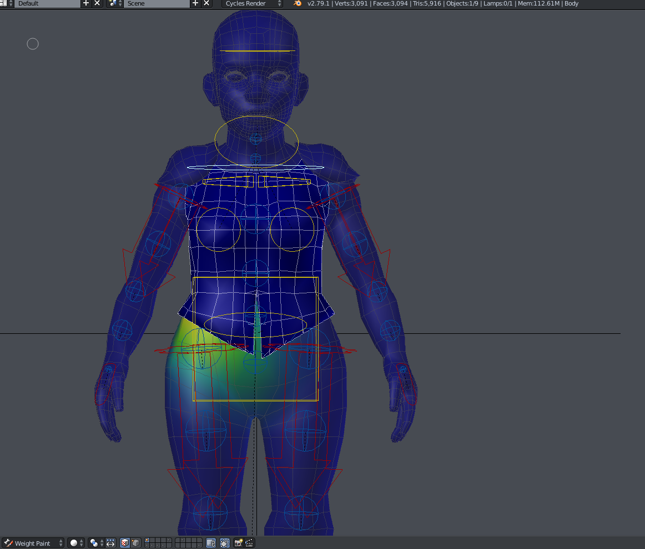Open the Weight Paint mode selector
645x549 pixels.
33,543
